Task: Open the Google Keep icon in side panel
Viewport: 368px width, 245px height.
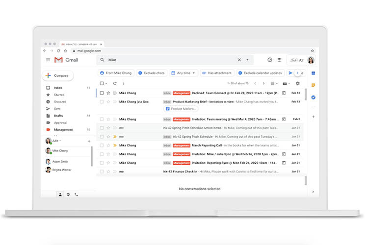Action: 313,85
